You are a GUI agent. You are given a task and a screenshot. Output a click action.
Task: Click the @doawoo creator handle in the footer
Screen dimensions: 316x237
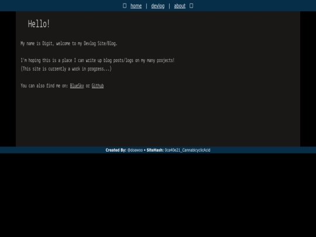coord(135,150)
